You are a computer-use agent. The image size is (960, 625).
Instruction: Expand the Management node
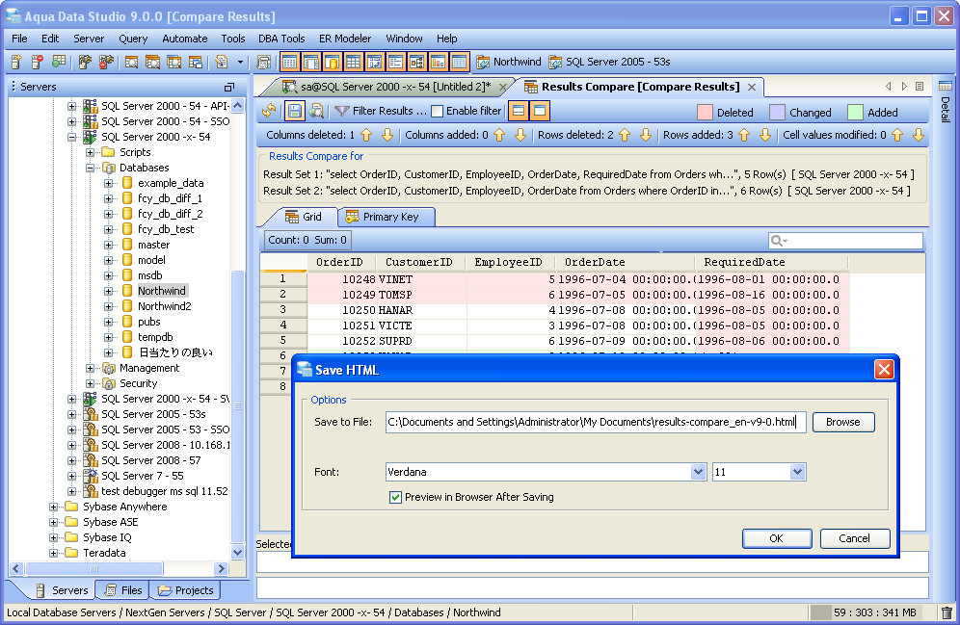point(90,368)
